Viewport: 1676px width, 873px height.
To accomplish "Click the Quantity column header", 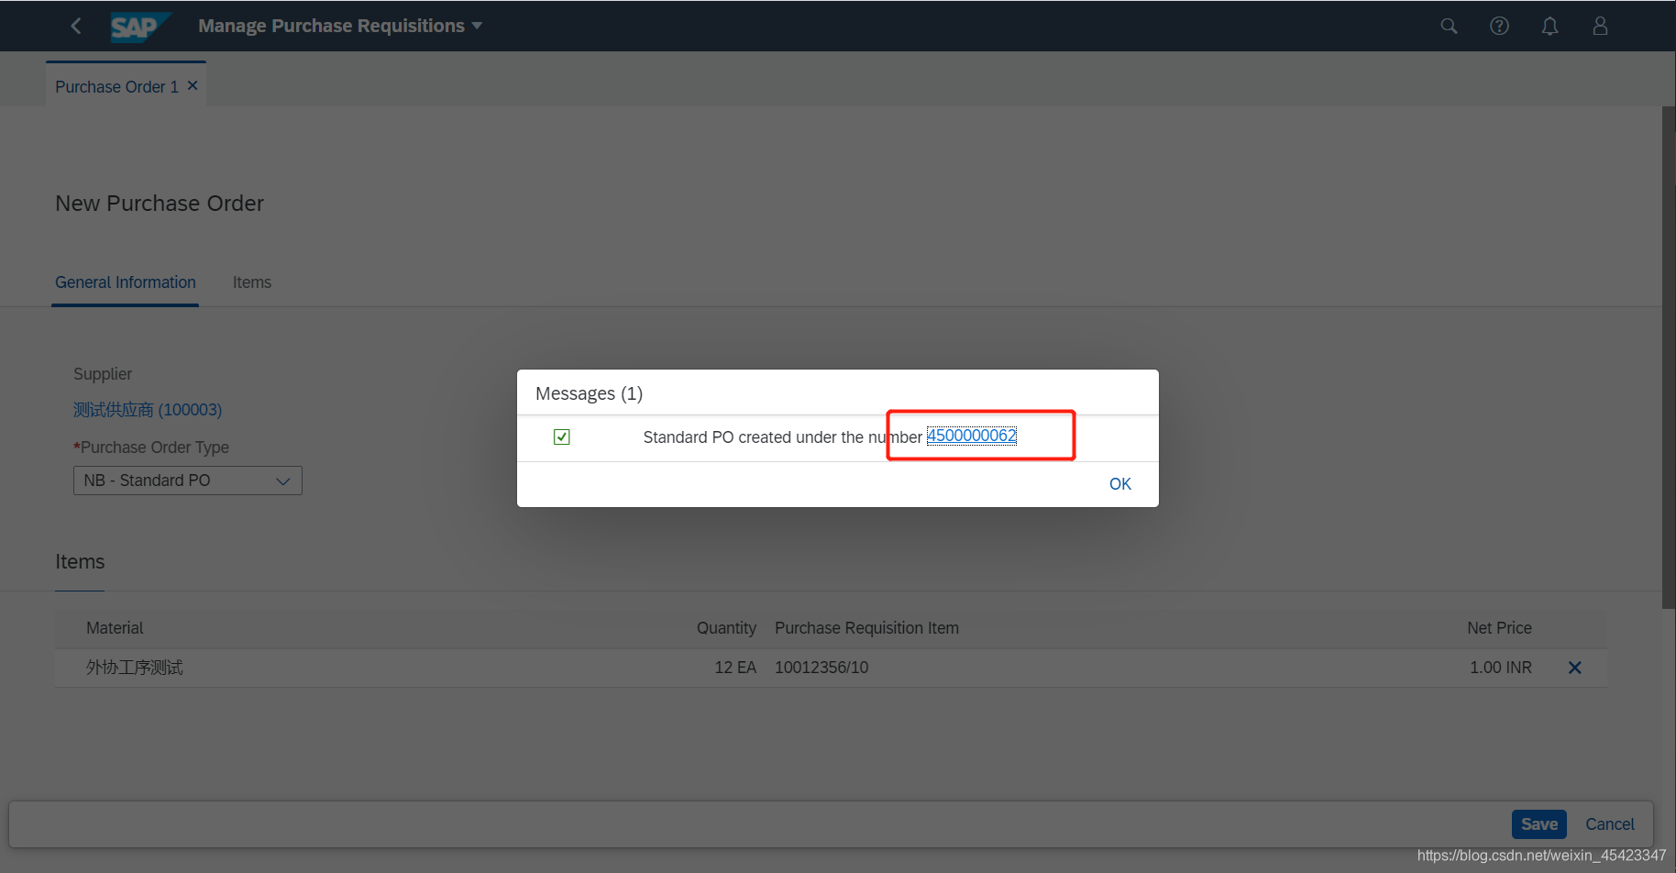I will [726, 628].
